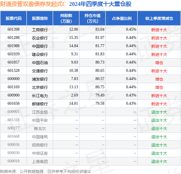
Task: Click the 邮储银行 新进十大 label
Action: coord(159,104)
